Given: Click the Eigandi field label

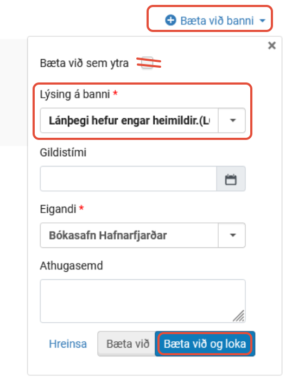Looking at the screenshot, I should 58,209.
